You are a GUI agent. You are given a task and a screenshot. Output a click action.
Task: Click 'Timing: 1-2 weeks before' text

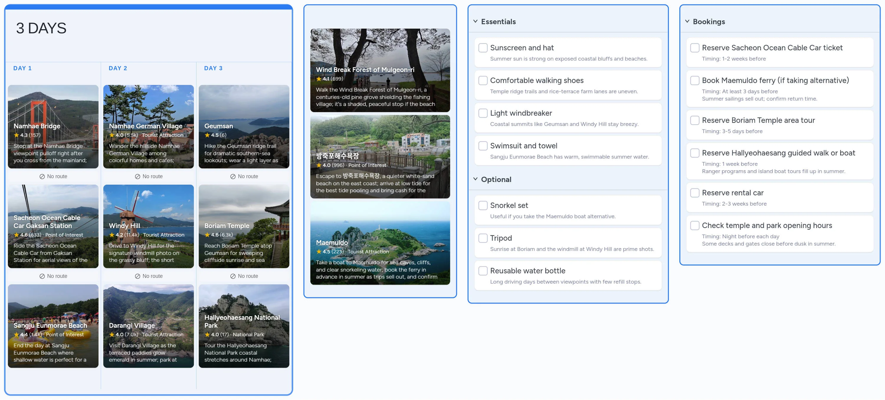pos(734,59)
